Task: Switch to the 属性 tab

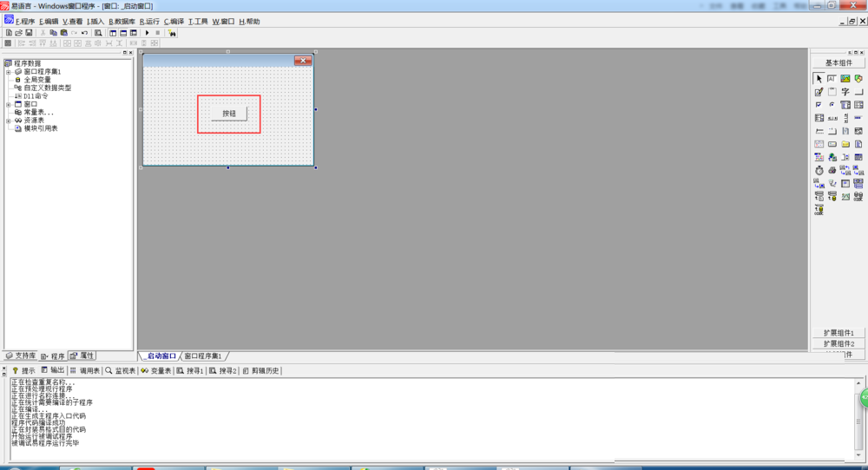Action: coord(82,356)
